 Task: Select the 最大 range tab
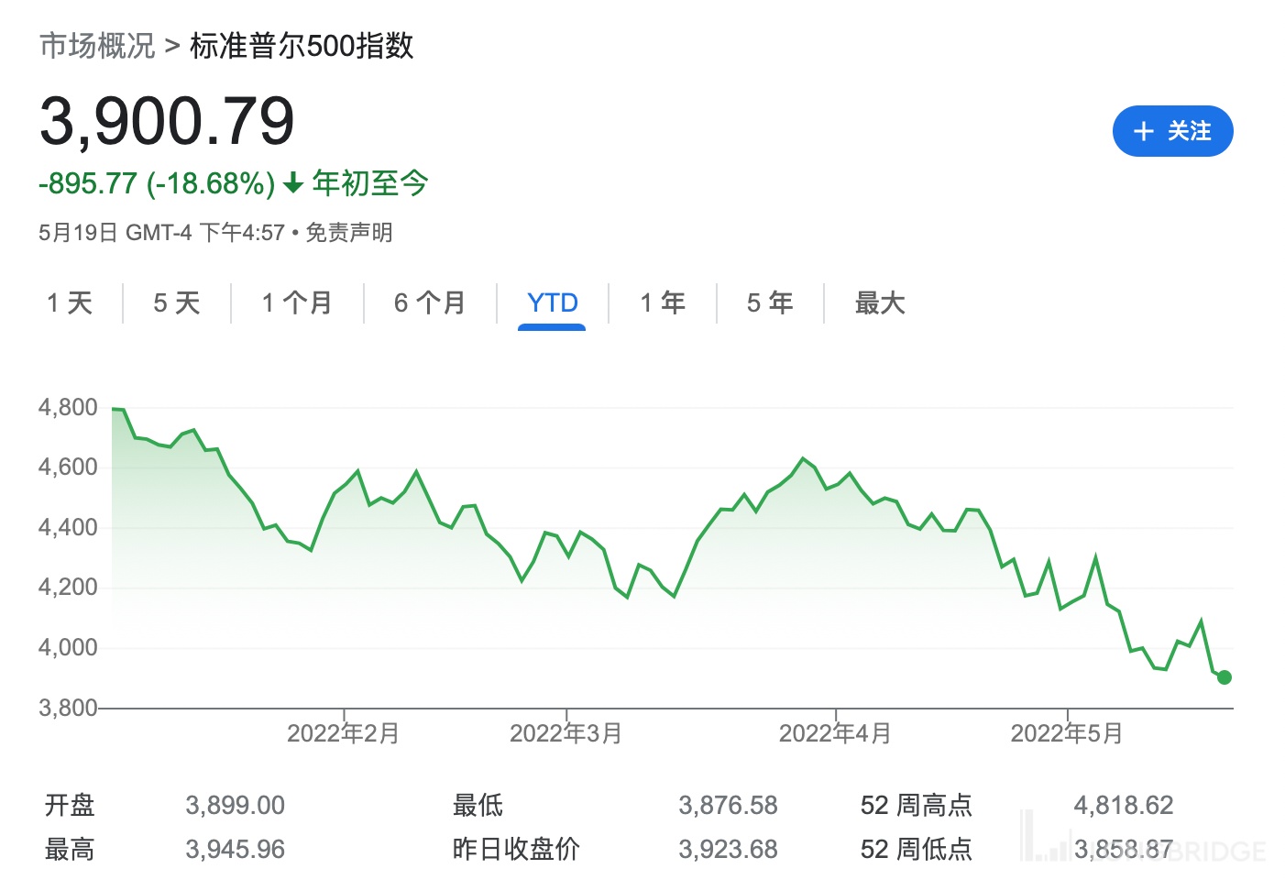[880, 302]
